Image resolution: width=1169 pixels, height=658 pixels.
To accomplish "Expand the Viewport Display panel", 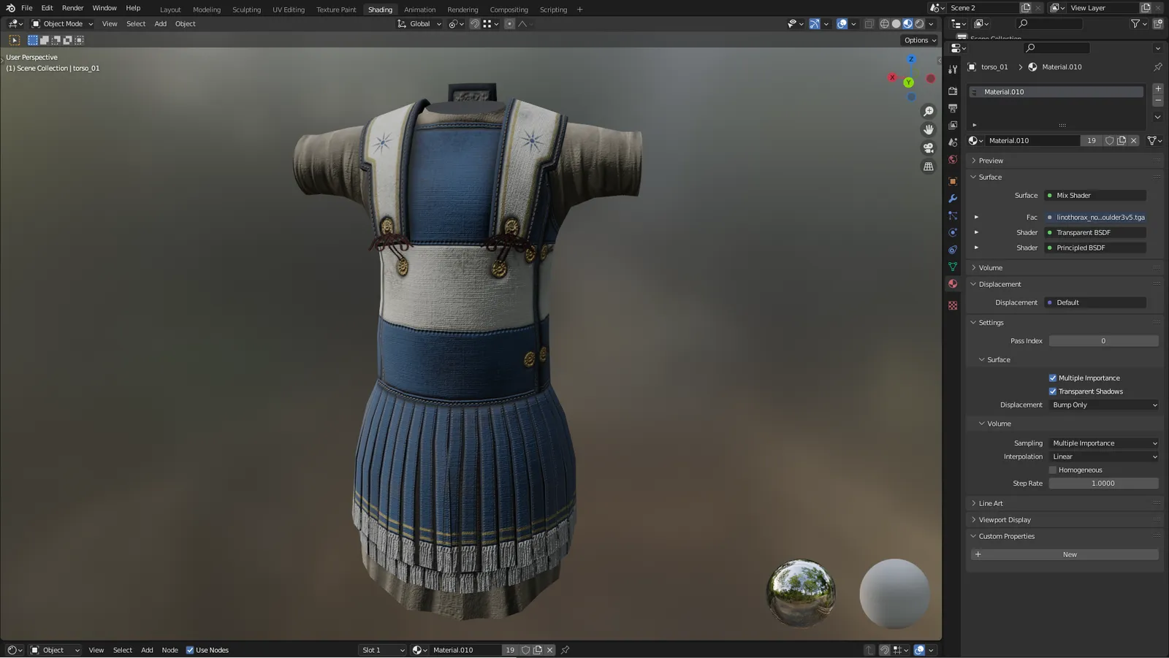I will tap(1005, 520).
